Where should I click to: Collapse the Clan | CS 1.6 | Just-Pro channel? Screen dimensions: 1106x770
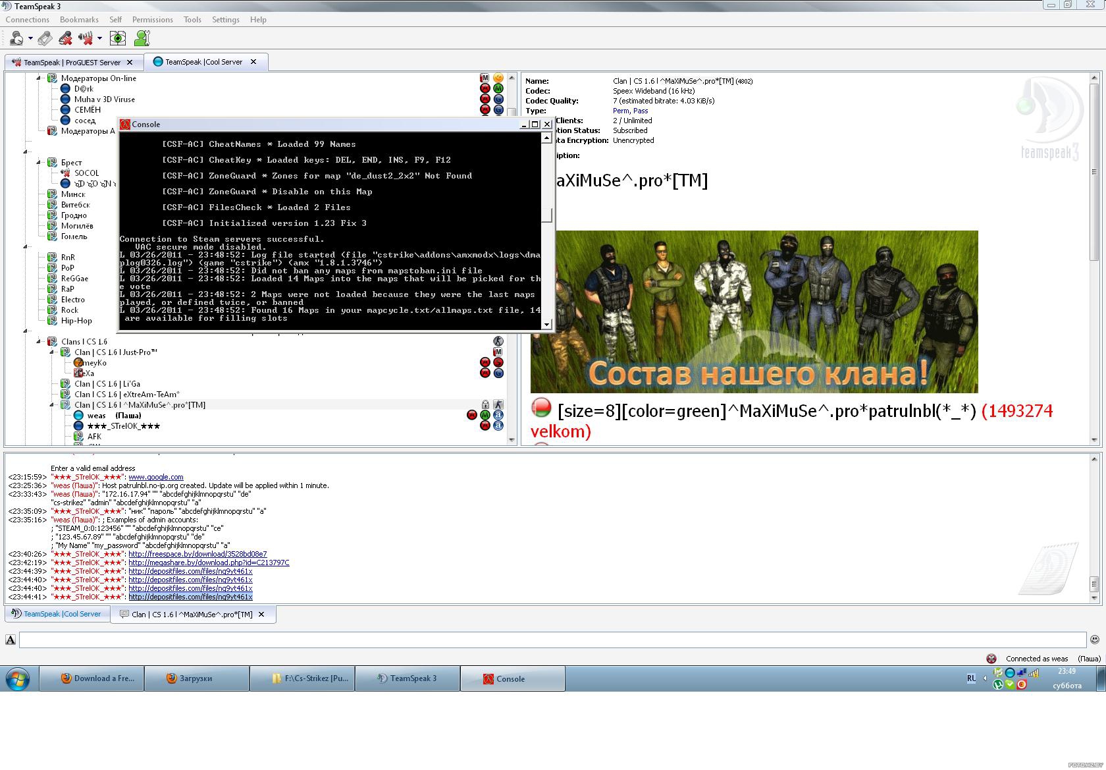coord(52,352)
